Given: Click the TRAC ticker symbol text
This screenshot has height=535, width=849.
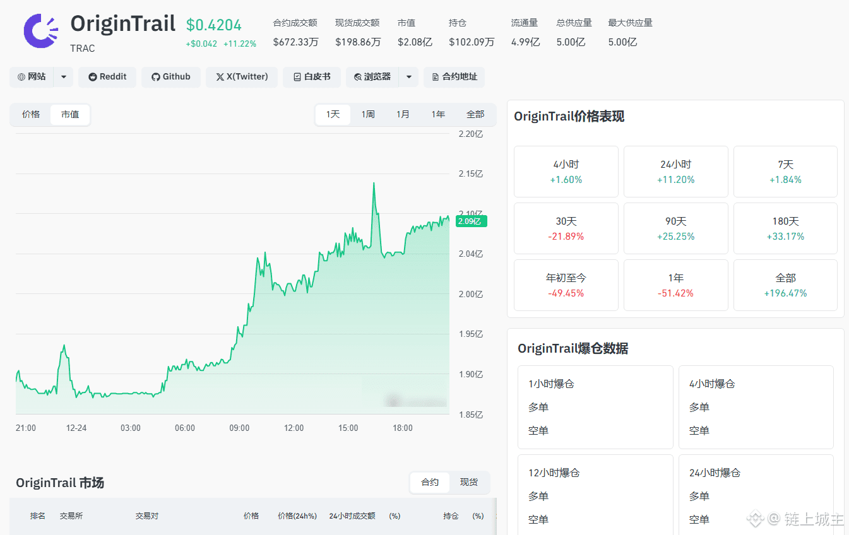Looking at the screenshot, I should click(x=83, y=49).
